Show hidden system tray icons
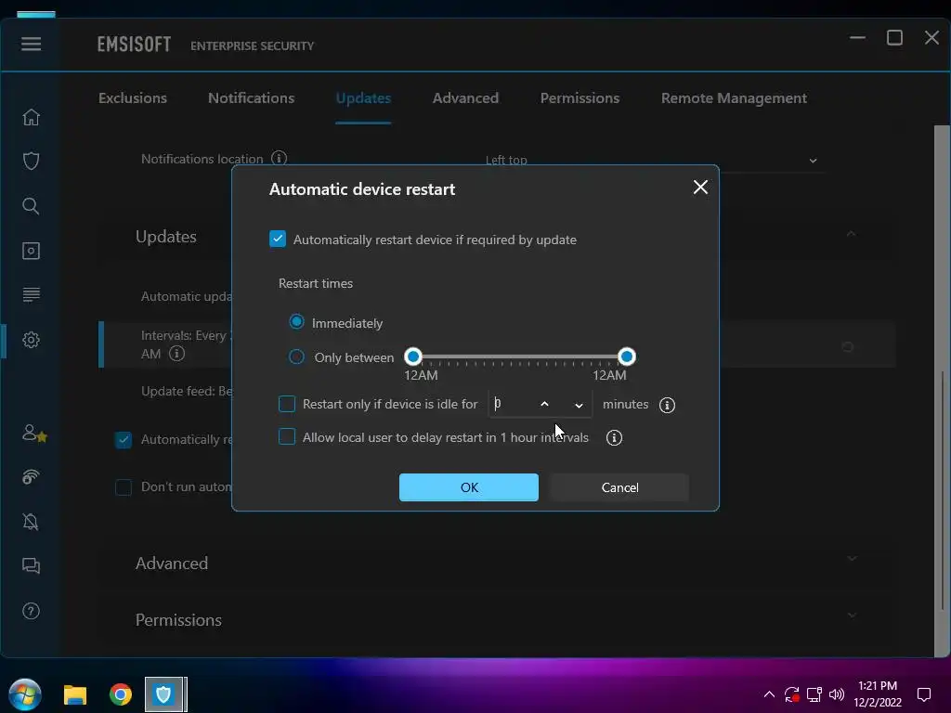951x713 pixels. click(x=769, y=694)
